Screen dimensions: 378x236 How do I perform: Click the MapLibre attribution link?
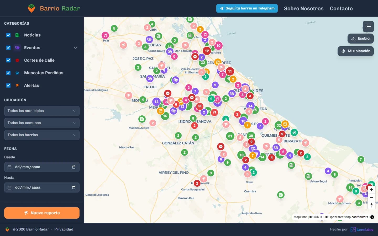pyautogui.click(x=300, y=217)
